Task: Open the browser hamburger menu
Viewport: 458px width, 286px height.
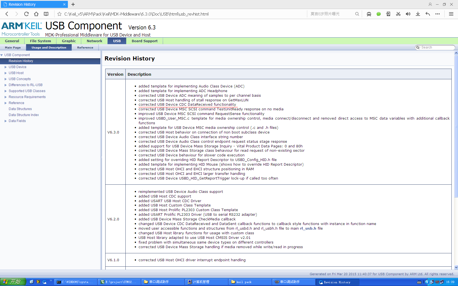Action: click(451, 14)
